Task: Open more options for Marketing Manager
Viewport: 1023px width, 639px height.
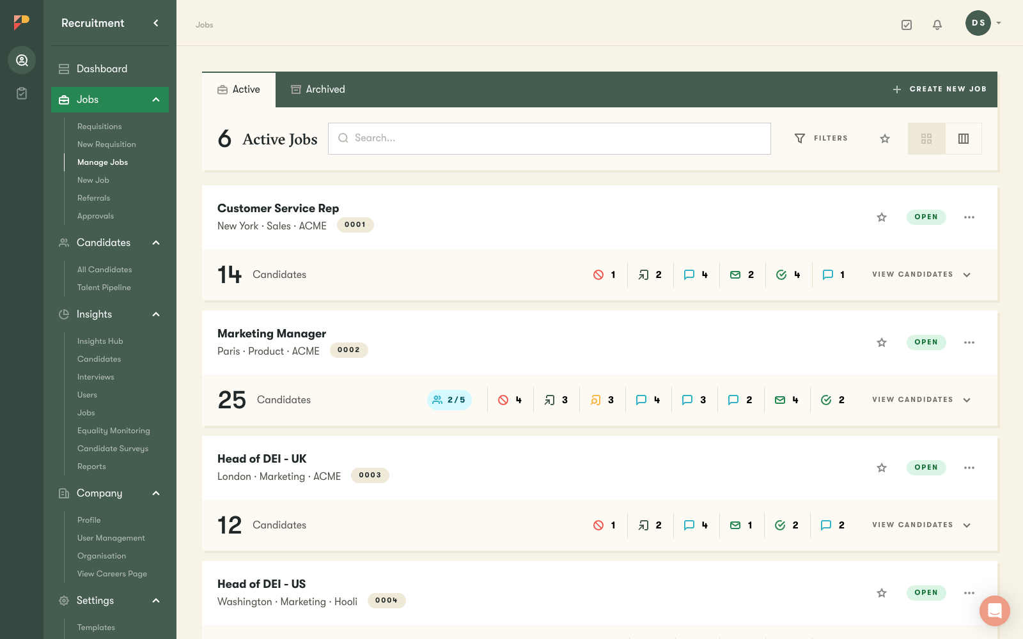Action: click(x=969, y=343)
